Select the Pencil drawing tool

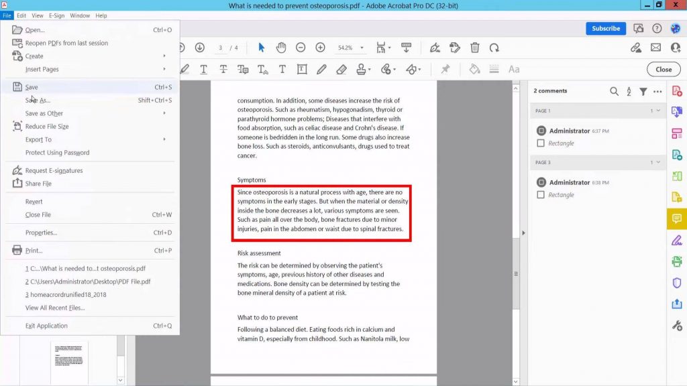pos(321,69)
